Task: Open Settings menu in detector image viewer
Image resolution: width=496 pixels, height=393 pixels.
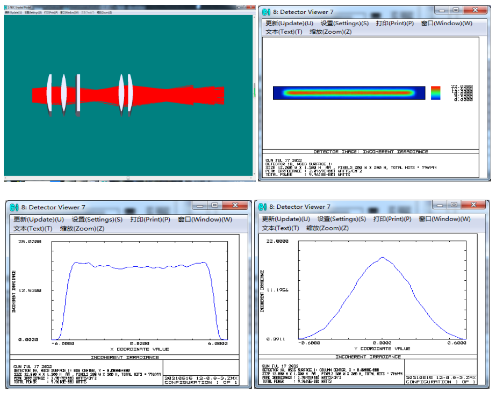Action: tap(344, 23)
